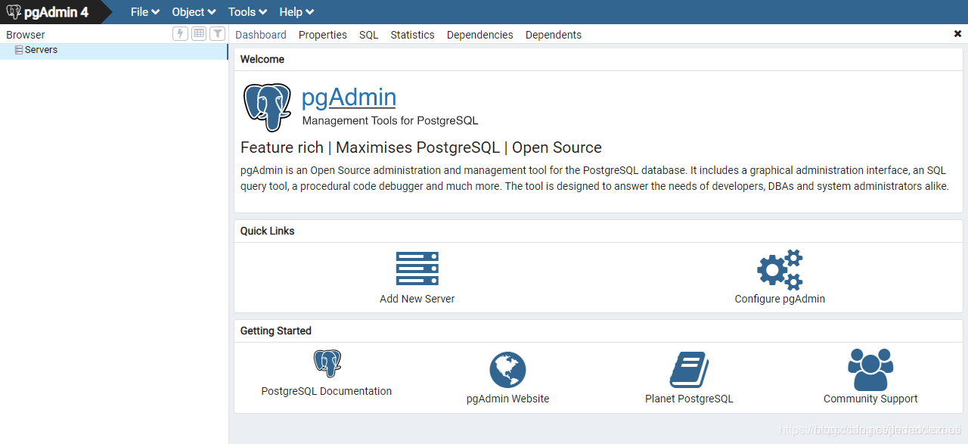Image resolution: width=968 pixels, height=444 pixels.
Task: Open the PostgreSQL Documentation link text
Action: pos(327,391)
